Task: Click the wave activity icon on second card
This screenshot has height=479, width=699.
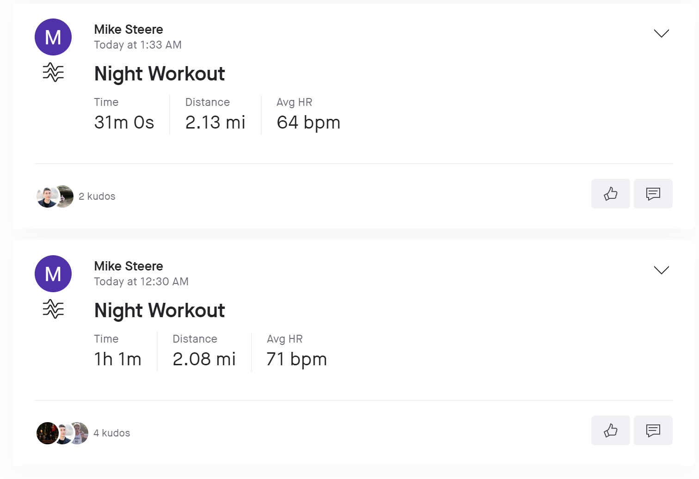Action: click(x=53, y=309)
